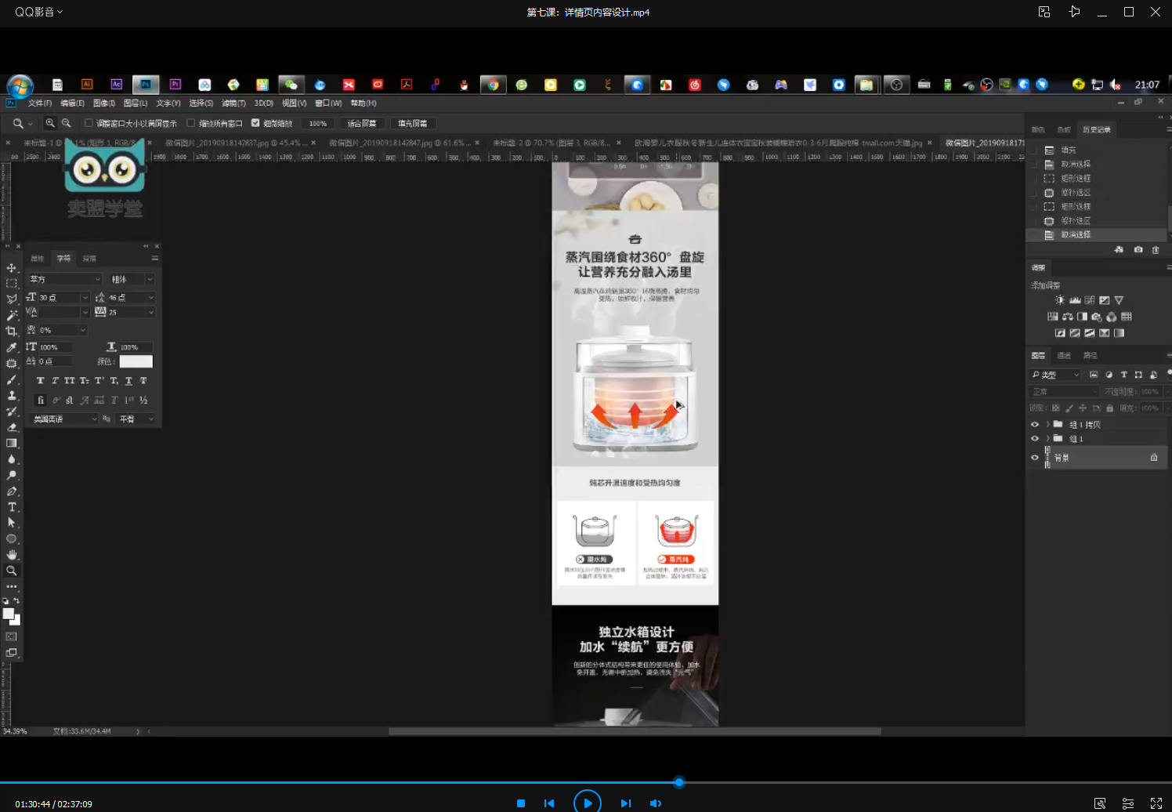Viewport: 1172px width, 812px height.
Task: Pick the Eyedropper tool
Action: (11, 347)
